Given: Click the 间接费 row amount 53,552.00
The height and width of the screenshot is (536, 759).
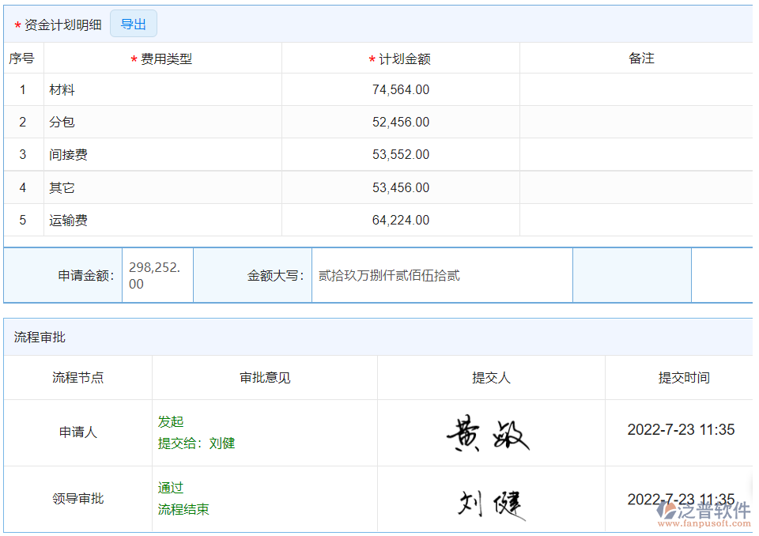Looking at the screenshot, I should point(402,155).
